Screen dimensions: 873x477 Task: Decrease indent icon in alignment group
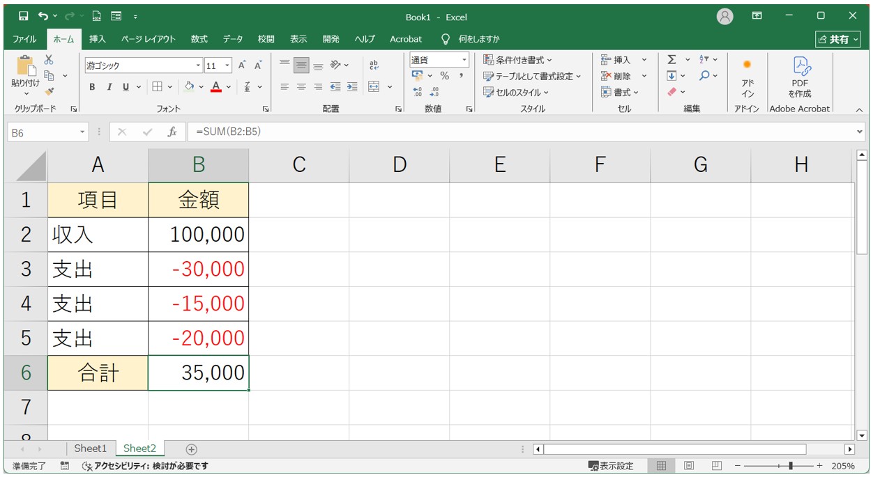tap(335, 87)
